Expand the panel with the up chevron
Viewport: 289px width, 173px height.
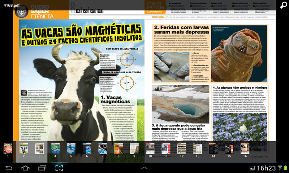144,168
